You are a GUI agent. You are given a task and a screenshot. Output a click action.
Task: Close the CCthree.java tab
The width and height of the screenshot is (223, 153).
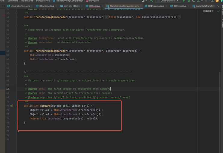tap(188, 6)
